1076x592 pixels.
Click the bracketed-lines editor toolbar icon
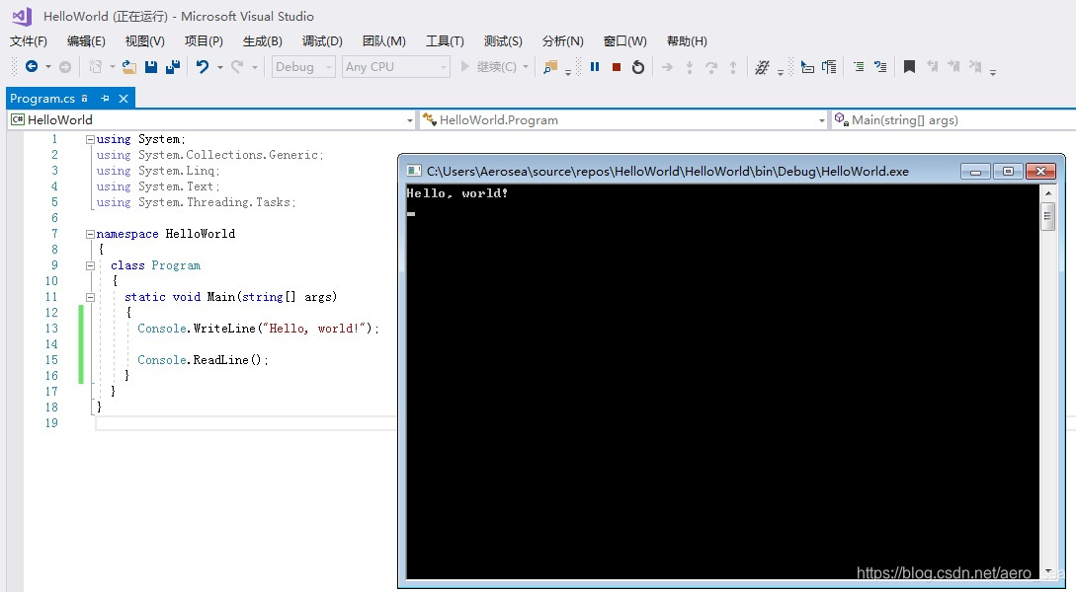tap(829, 66)
